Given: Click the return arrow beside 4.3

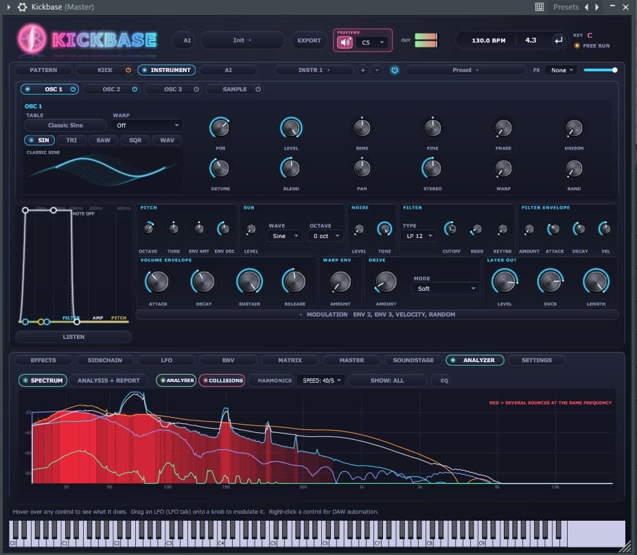Looking at the screenshot, I should pos(559,40).
